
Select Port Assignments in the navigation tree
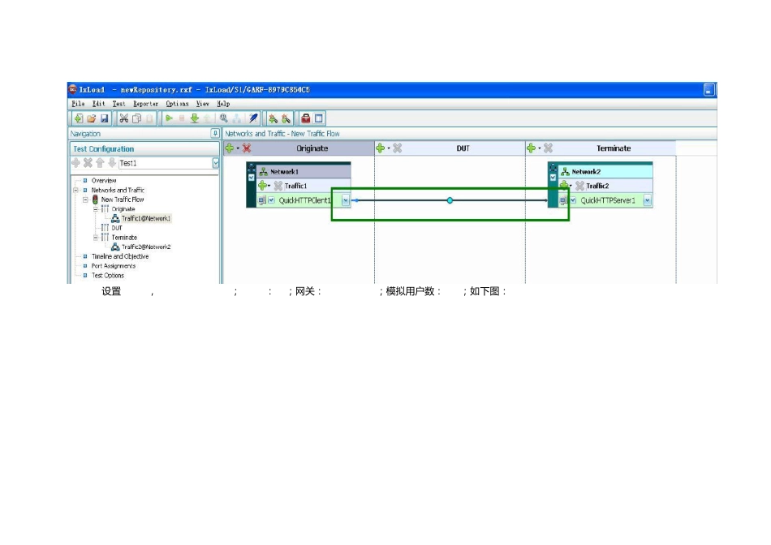click(114, 266)
